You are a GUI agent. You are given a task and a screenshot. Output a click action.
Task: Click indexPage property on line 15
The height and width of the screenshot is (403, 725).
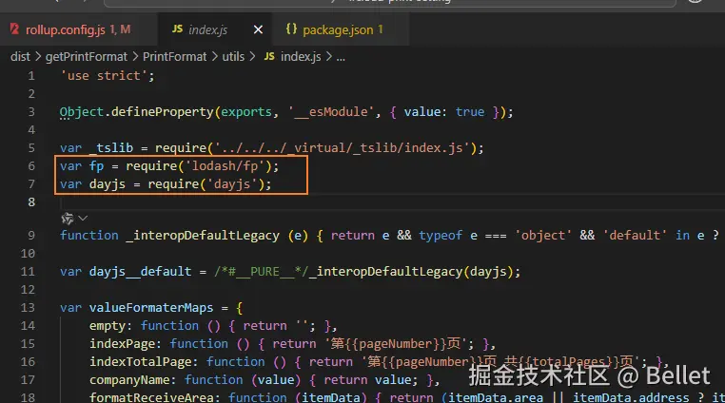pyautogui.click(x=122, y=344)
